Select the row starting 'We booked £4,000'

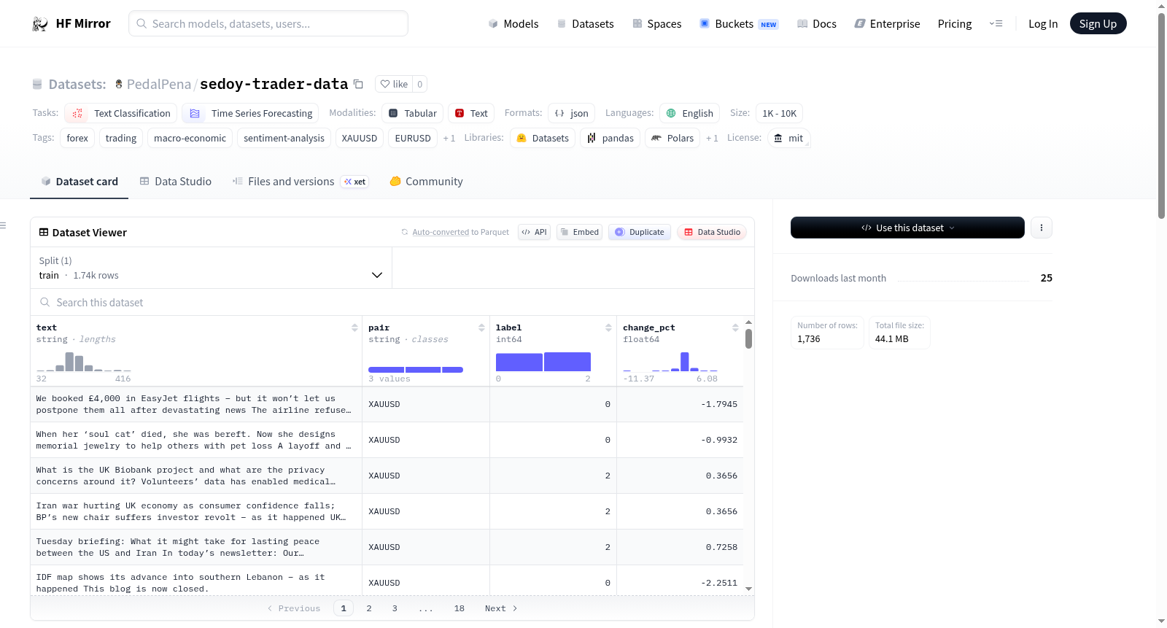[387, 404]
